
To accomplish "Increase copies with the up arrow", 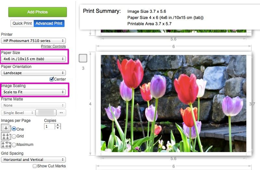I will (x=58, y=125).
